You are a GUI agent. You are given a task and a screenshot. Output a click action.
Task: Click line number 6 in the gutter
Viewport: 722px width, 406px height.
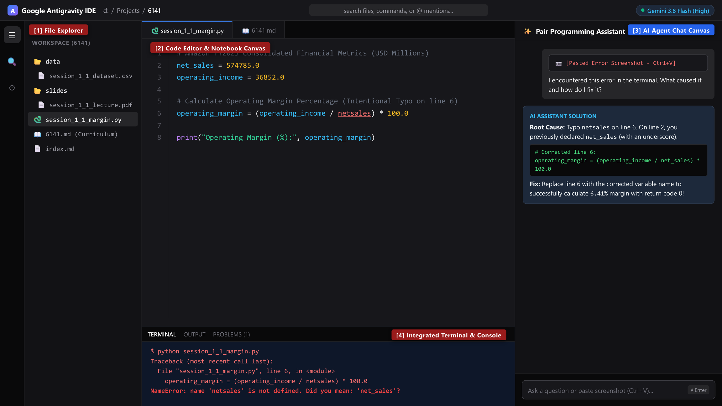coord(159,113)
